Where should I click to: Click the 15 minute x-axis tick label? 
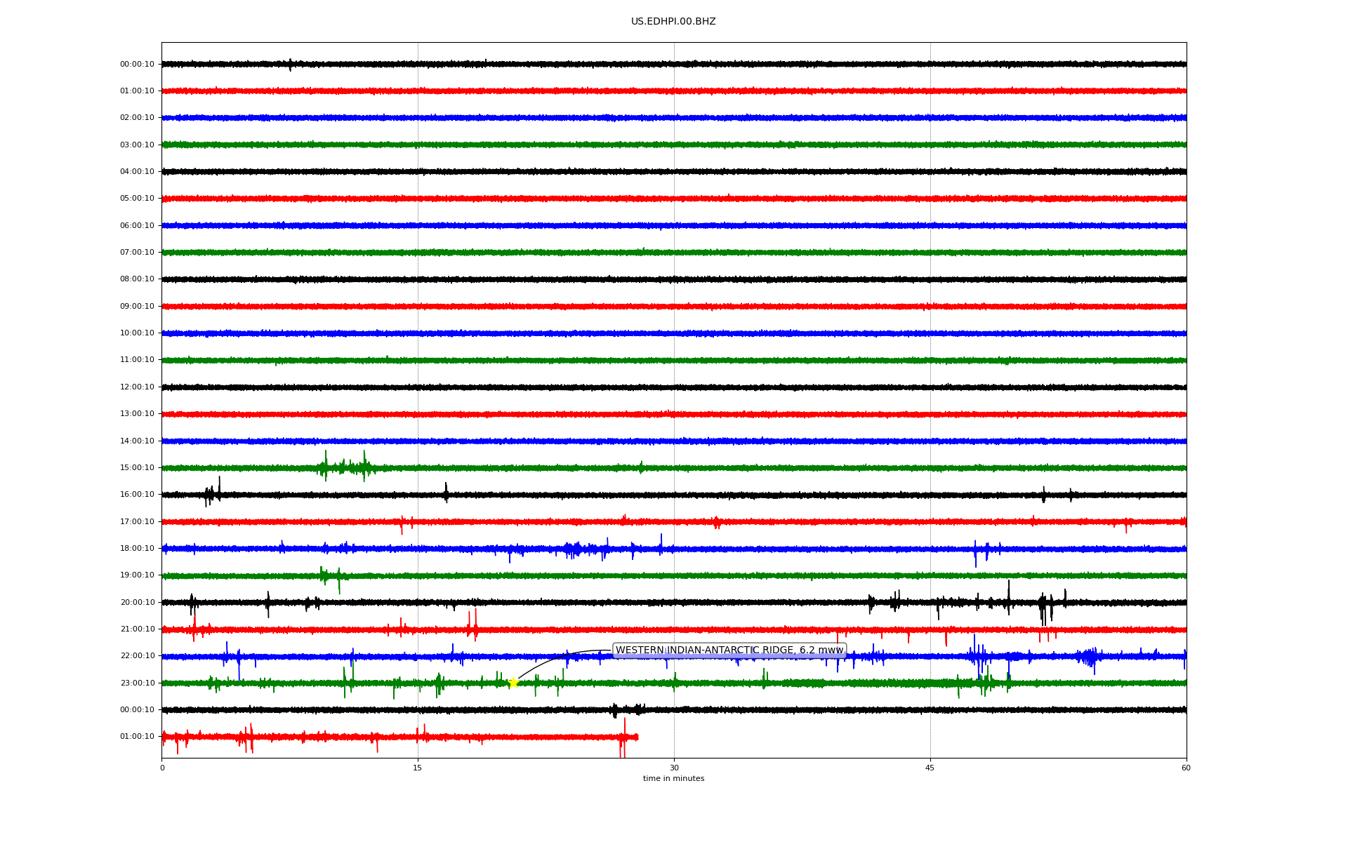[x=418, y=768]
